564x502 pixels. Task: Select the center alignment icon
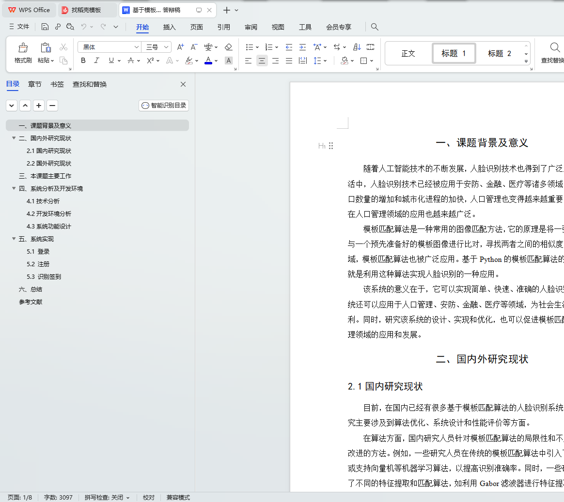click(262, 61)
